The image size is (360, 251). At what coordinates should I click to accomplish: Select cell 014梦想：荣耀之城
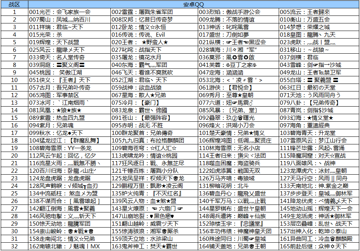[319, 27]
